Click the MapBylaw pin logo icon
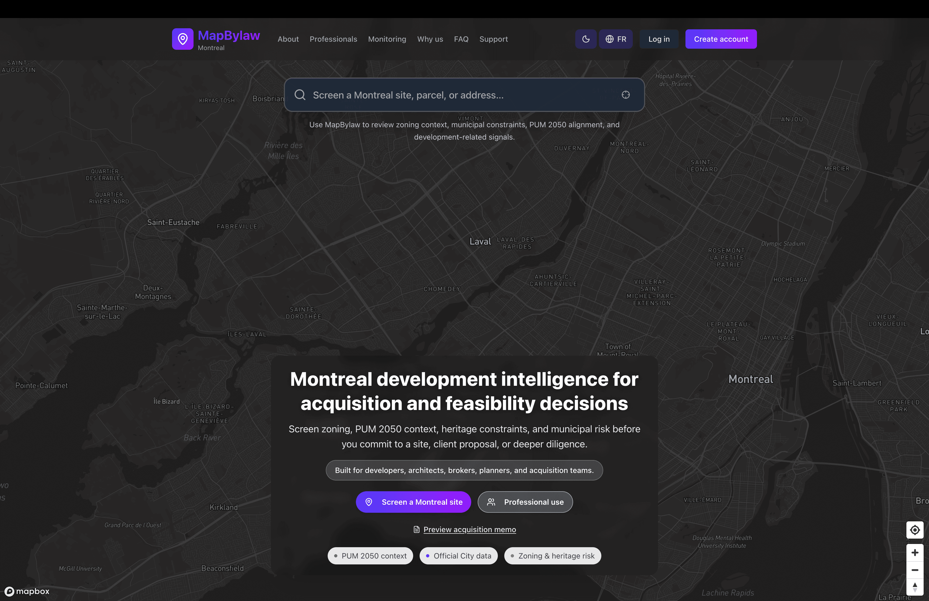This screenshot has height=601, width=929. pos(183,39)
